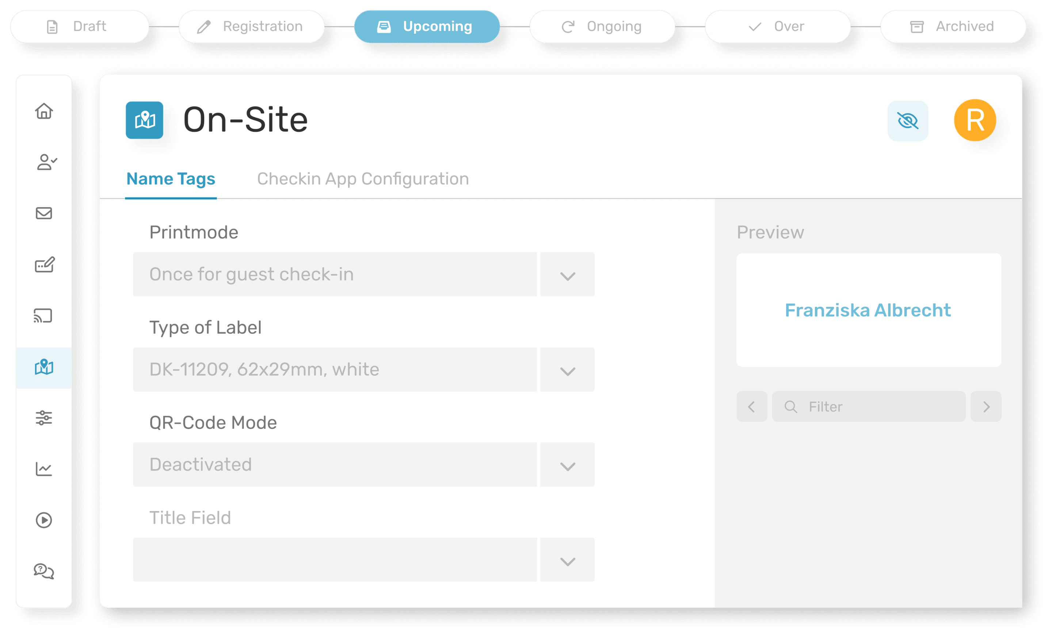This screenshot has height=634, width=1052.
Task: Open the envelope messages icon
Action: 44,213
